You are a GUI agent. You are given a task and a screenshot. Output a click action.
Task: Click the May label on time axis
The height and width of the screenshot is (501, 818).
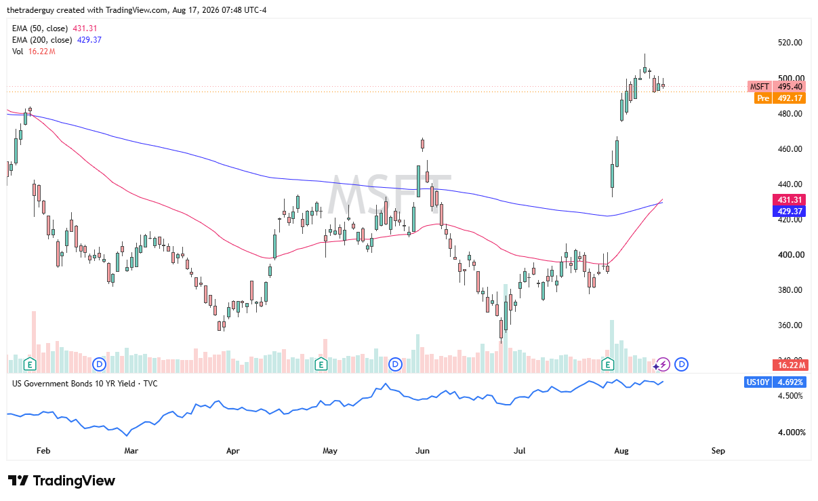click(x=330, y=451)
